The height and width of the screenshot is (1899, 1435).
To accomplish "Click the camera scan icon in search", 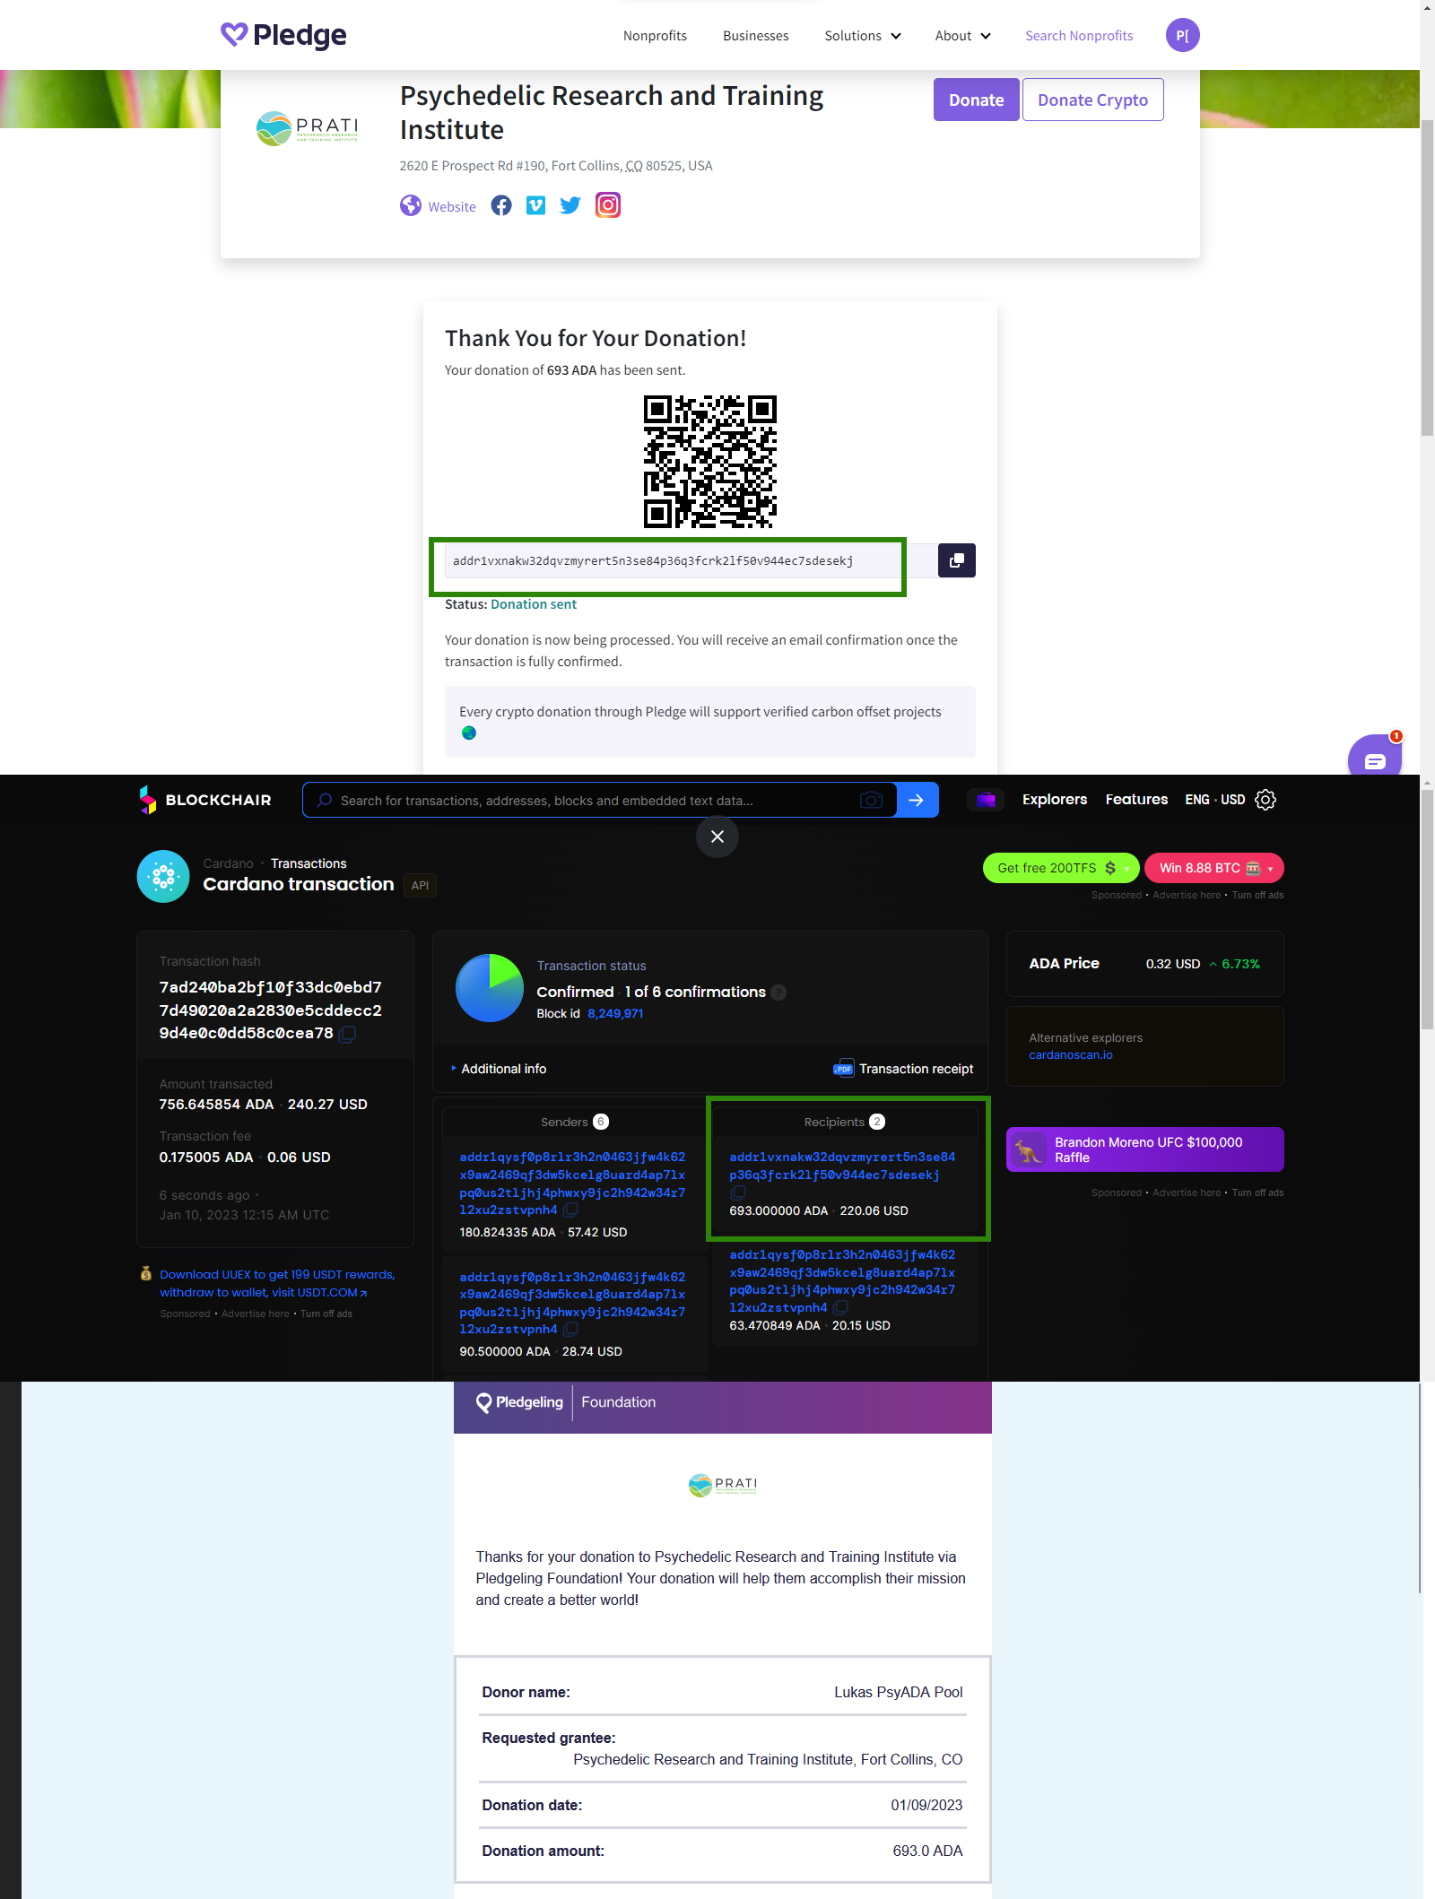I will [x=871, y=800].
